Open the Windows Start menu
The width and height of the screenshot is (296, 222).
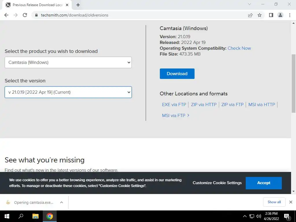point(7,216)
